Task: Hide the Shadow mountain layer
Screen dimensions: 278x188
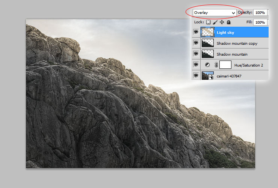Action: pos(196,54)
